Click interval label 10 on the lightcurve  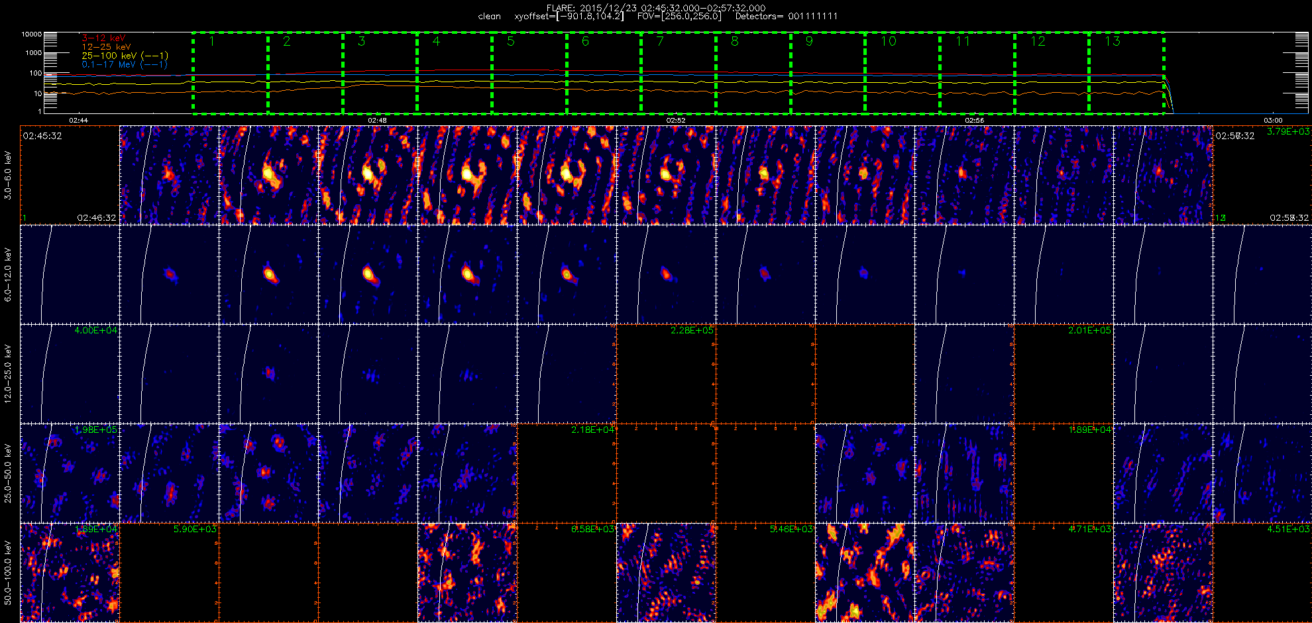[888, 42]
